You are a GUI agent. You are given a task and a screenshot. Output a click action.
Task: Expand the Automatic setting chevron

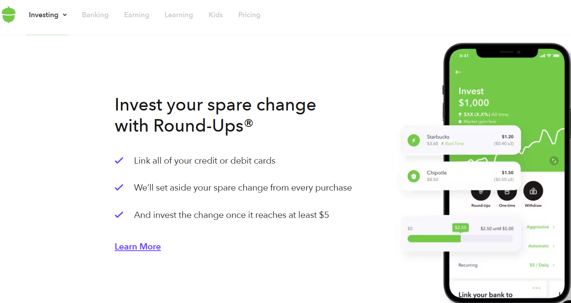click(554, 246)
